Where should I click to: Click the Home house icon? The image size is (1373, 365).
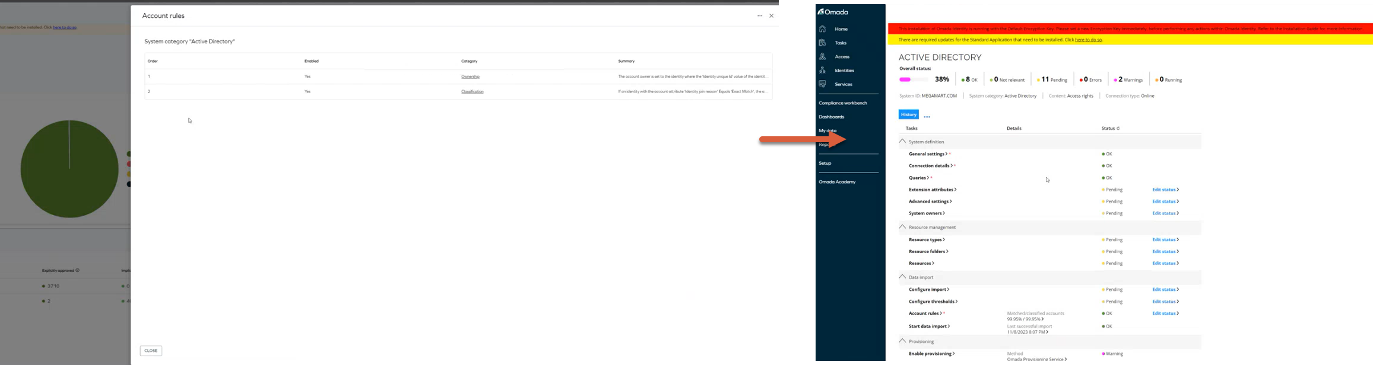822,29
